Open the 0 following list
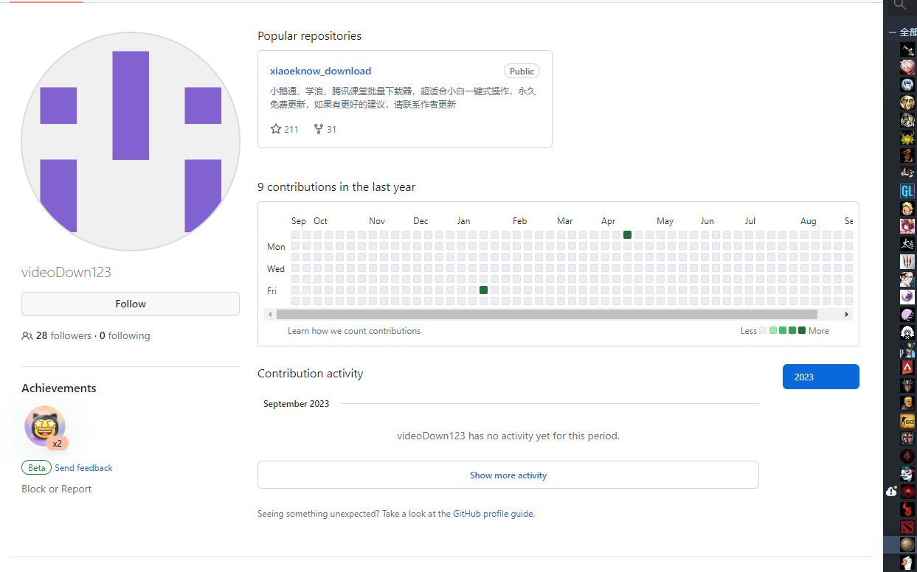This screenshot has width=917, height=572. 125,335
